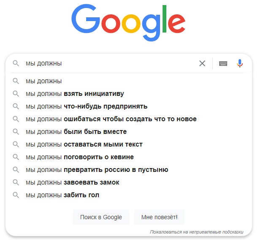Click the magnifier icon in the search box
The image size is (258, 242).
pyautogui.click(x=16, y=63)
